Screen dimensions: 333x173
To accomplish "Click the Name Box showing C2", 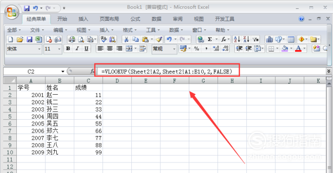I will click(x=31, y=72).
